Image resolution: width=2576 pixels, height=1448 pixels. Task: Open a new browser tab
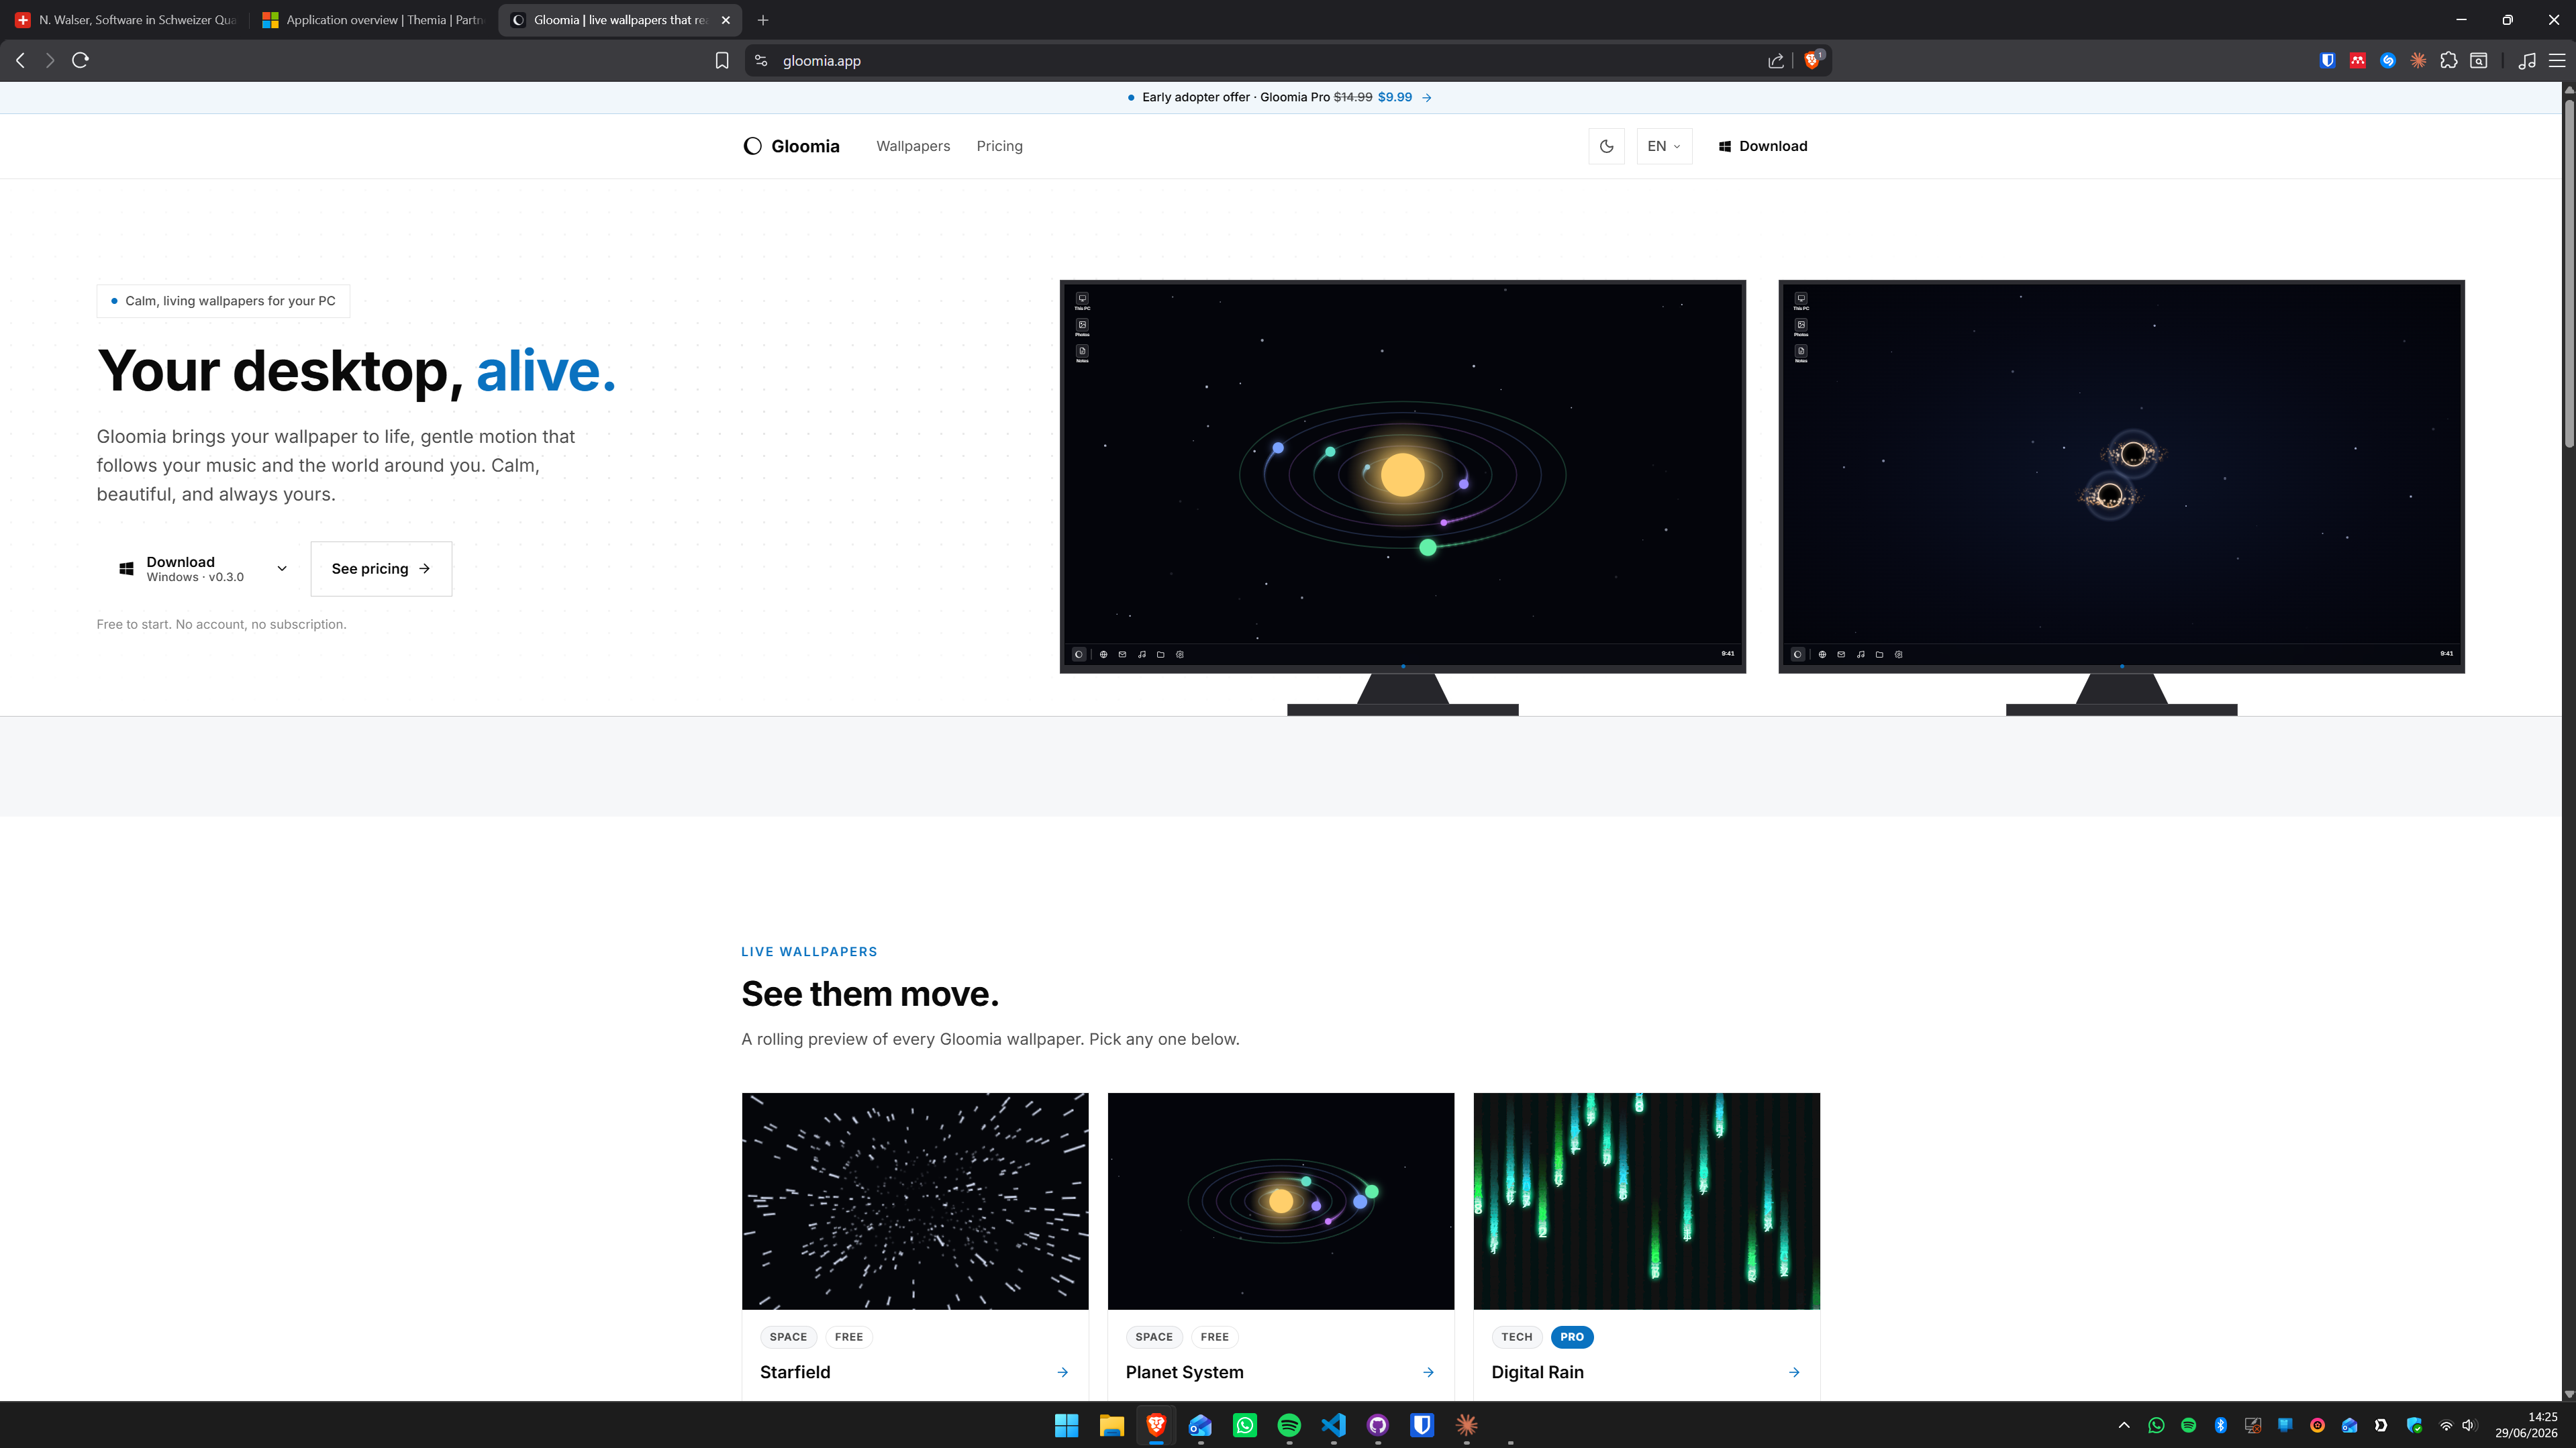(x=763, y=20)
